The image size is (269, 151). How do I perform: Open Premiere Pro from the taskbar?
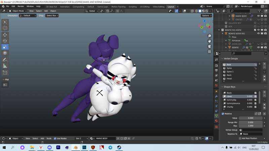click(58, 147)
